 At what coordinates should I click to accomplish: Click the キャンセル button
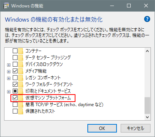[136, 128]
